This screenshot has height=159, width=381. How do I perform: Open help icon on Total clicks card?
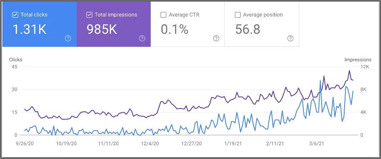(68, 38)
